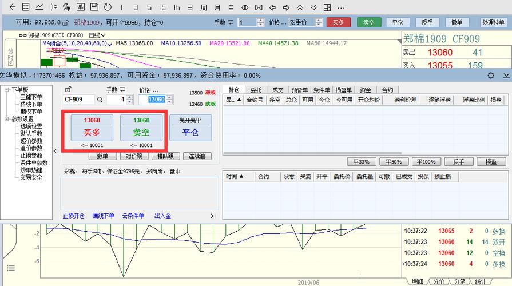Collapse the left tree via arrow
Screen dimensions: 512x286
[55, 151]
